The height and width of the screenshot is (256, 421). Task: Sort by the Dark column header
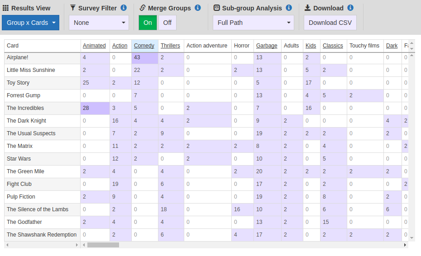point(392,46)
